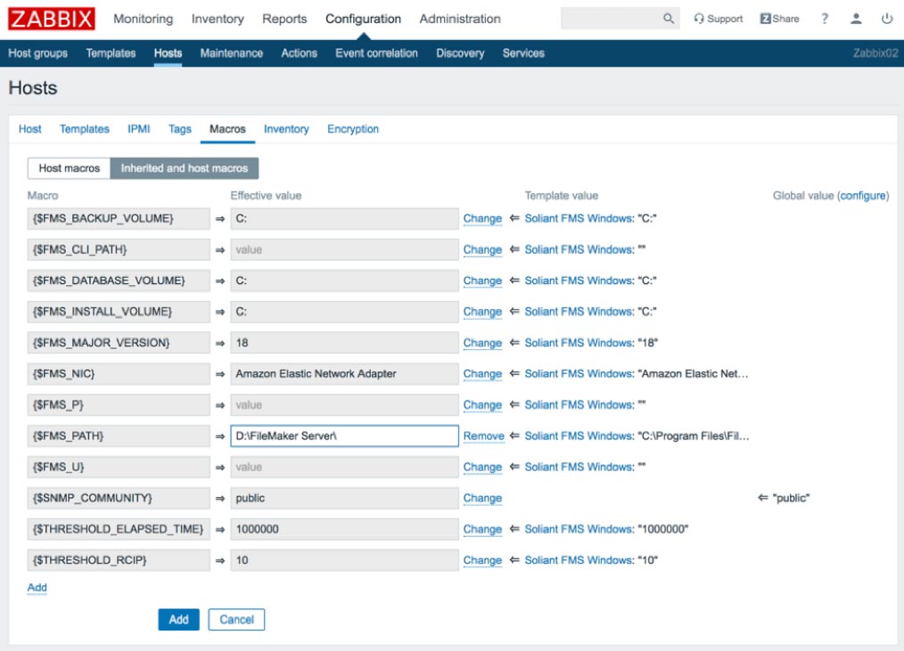Image resolution: width=904 pixels, height=651 pixels.
Task: Open the Configuration menu
Action: [x=363, y=19]
